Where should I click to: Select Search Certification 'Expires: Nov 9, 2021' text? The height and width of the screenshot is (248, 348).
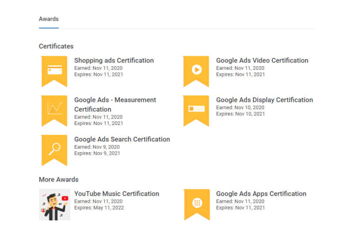coord(97,153)
